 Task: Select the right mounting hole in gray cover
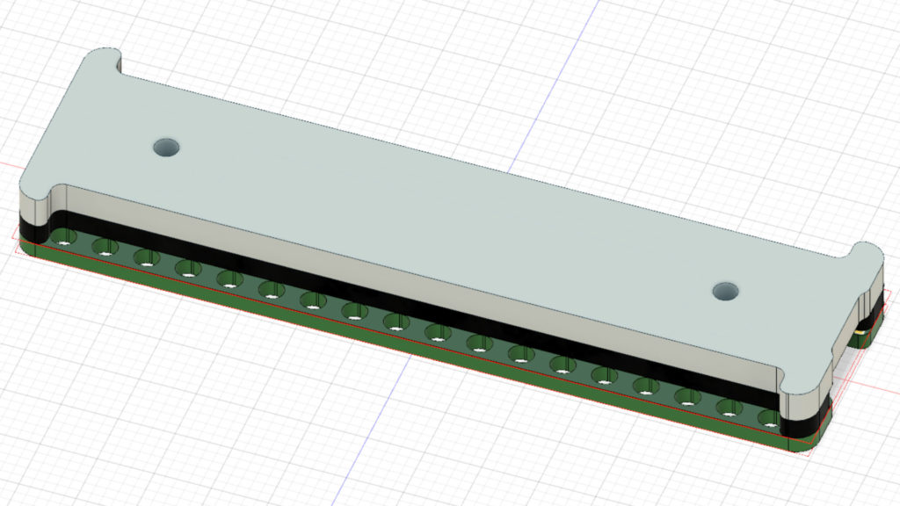[x=725, y=291]
